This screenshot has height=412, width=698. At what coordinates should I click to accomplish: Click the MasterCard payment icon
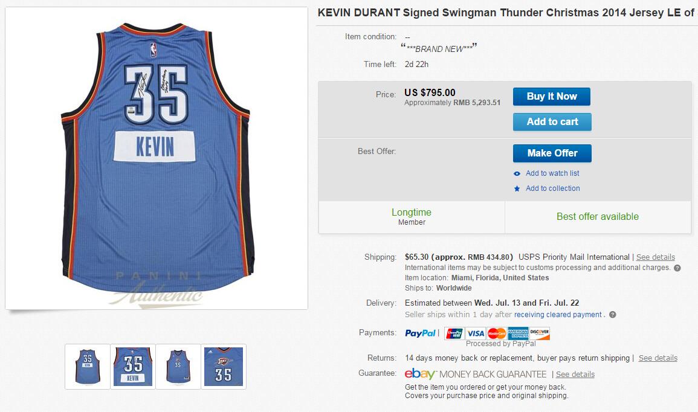(496, 333)
